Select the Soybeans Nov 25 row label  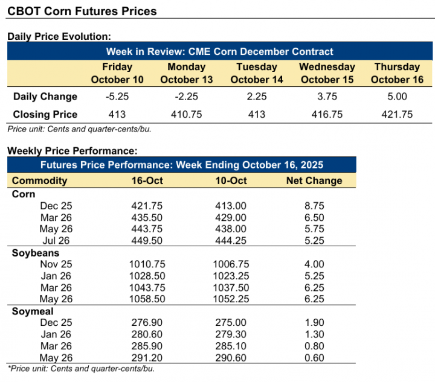coord(56,264)
